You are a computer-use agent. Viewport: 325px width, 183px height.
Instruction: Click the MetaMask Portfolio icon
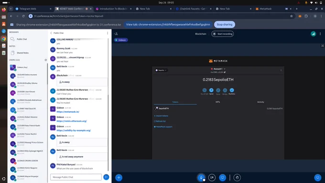coord(232,90)
